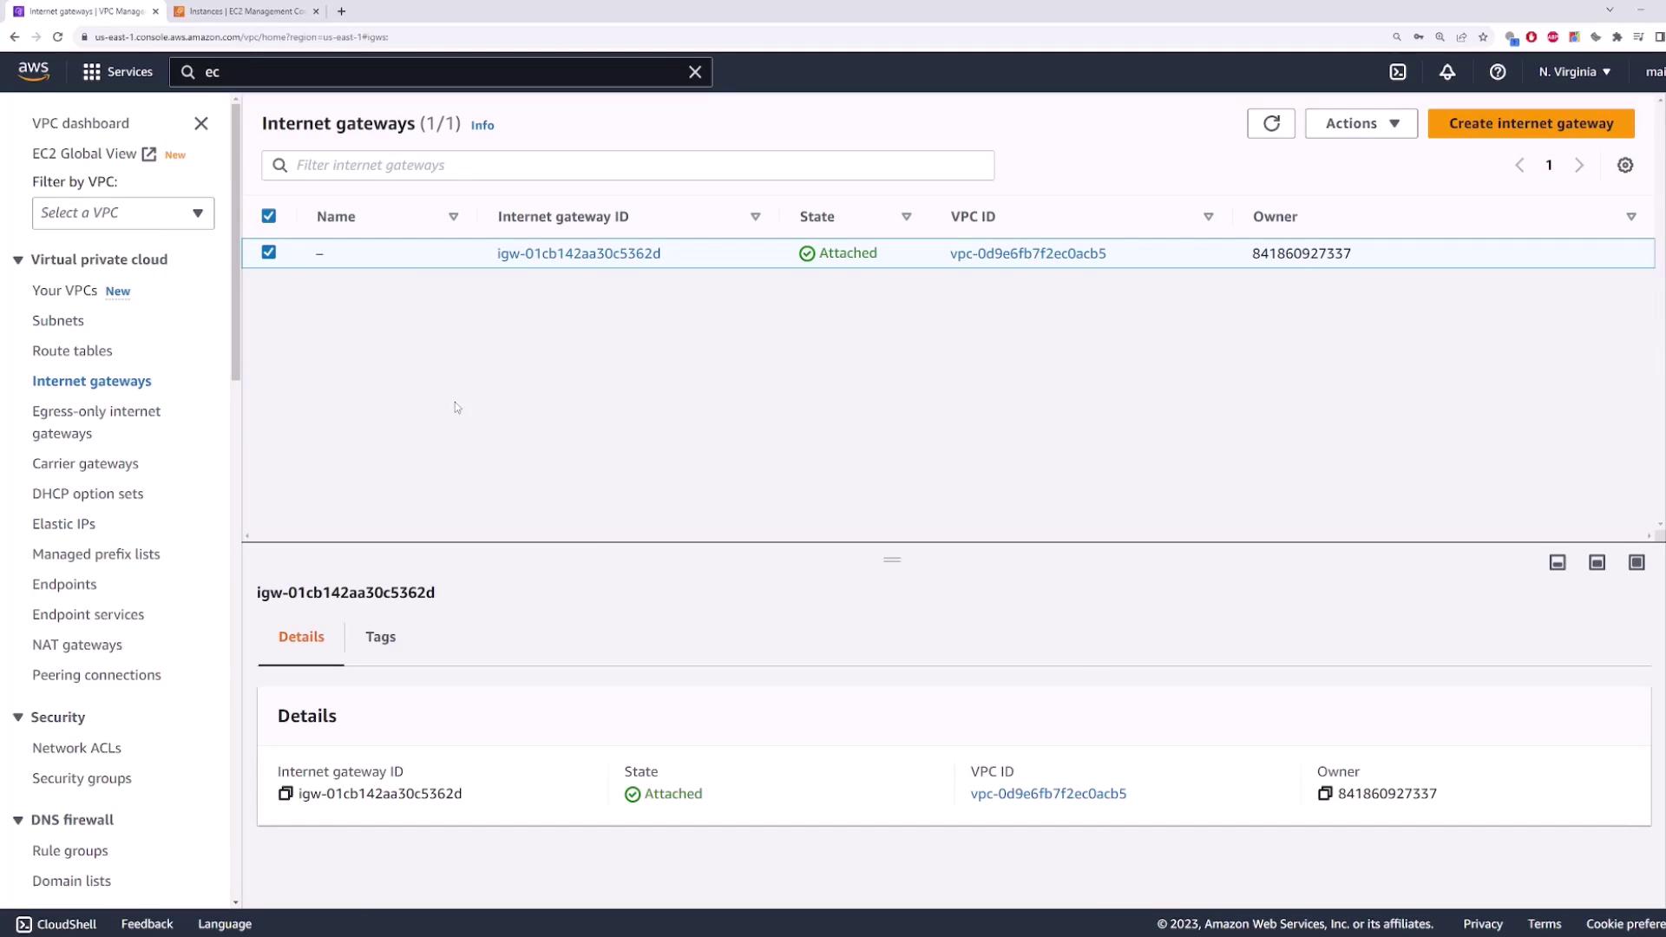Open Route tables in sidebar
The width and height of the screenshot is (1666, 937).
tap(72, 351)
